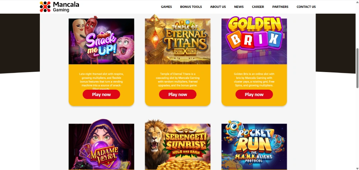This screenshot has height=170, width=359.
Task: Click the Golden Brix description text
Action: [x=254, y=80]
